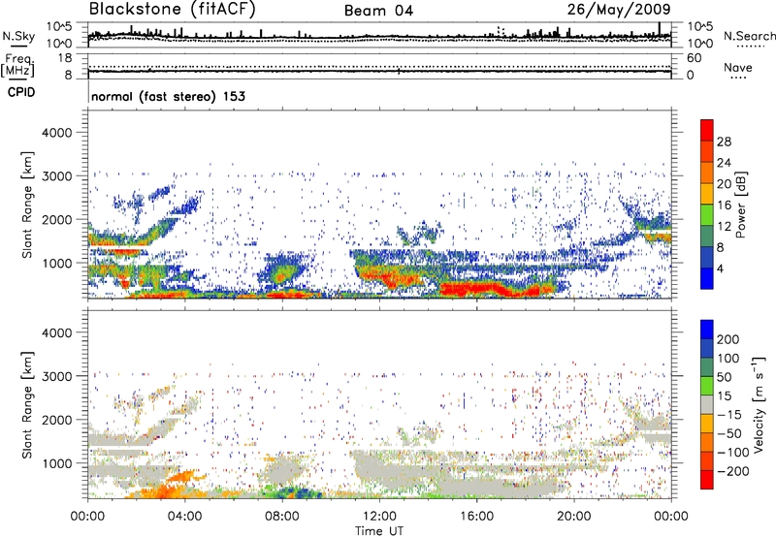Select 'normal (fast stereo) 153' mode text
Image resolution: width=776 pixels, height=537 pixels.
[x=168, y=96]
